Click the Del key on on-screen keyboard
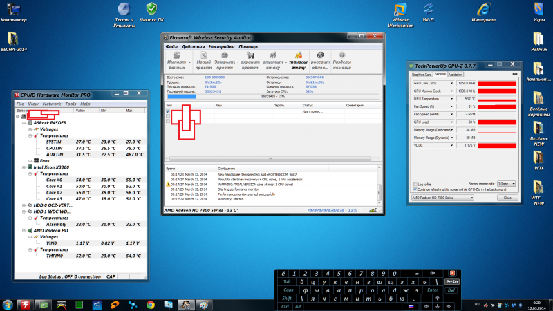Image resolution: width=553 pixels, height=311 pixels. (x=451, y=290)
